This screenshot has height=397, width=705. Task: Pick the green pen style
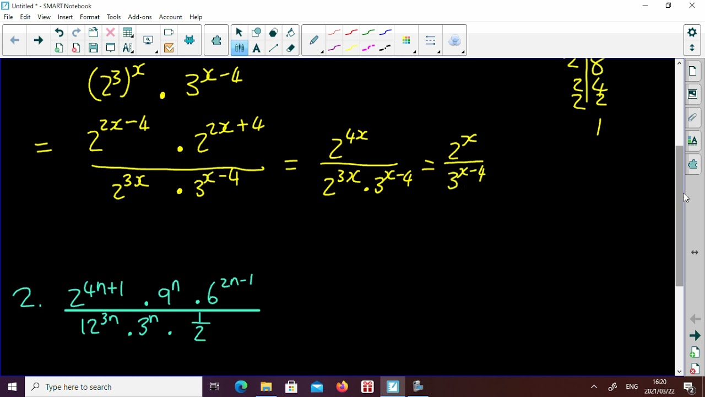pos(368,33)
